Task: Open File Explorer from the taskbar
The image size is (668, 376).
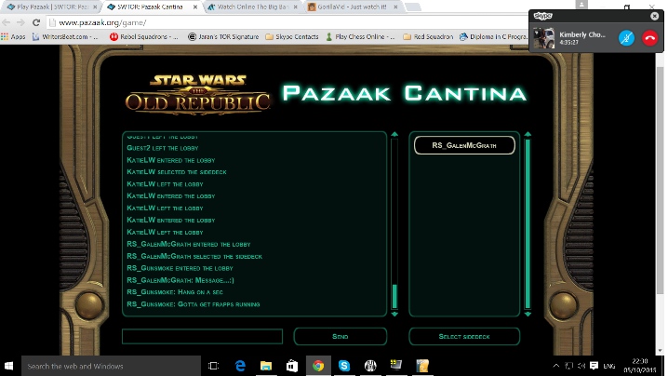Action: pos(265,366)
